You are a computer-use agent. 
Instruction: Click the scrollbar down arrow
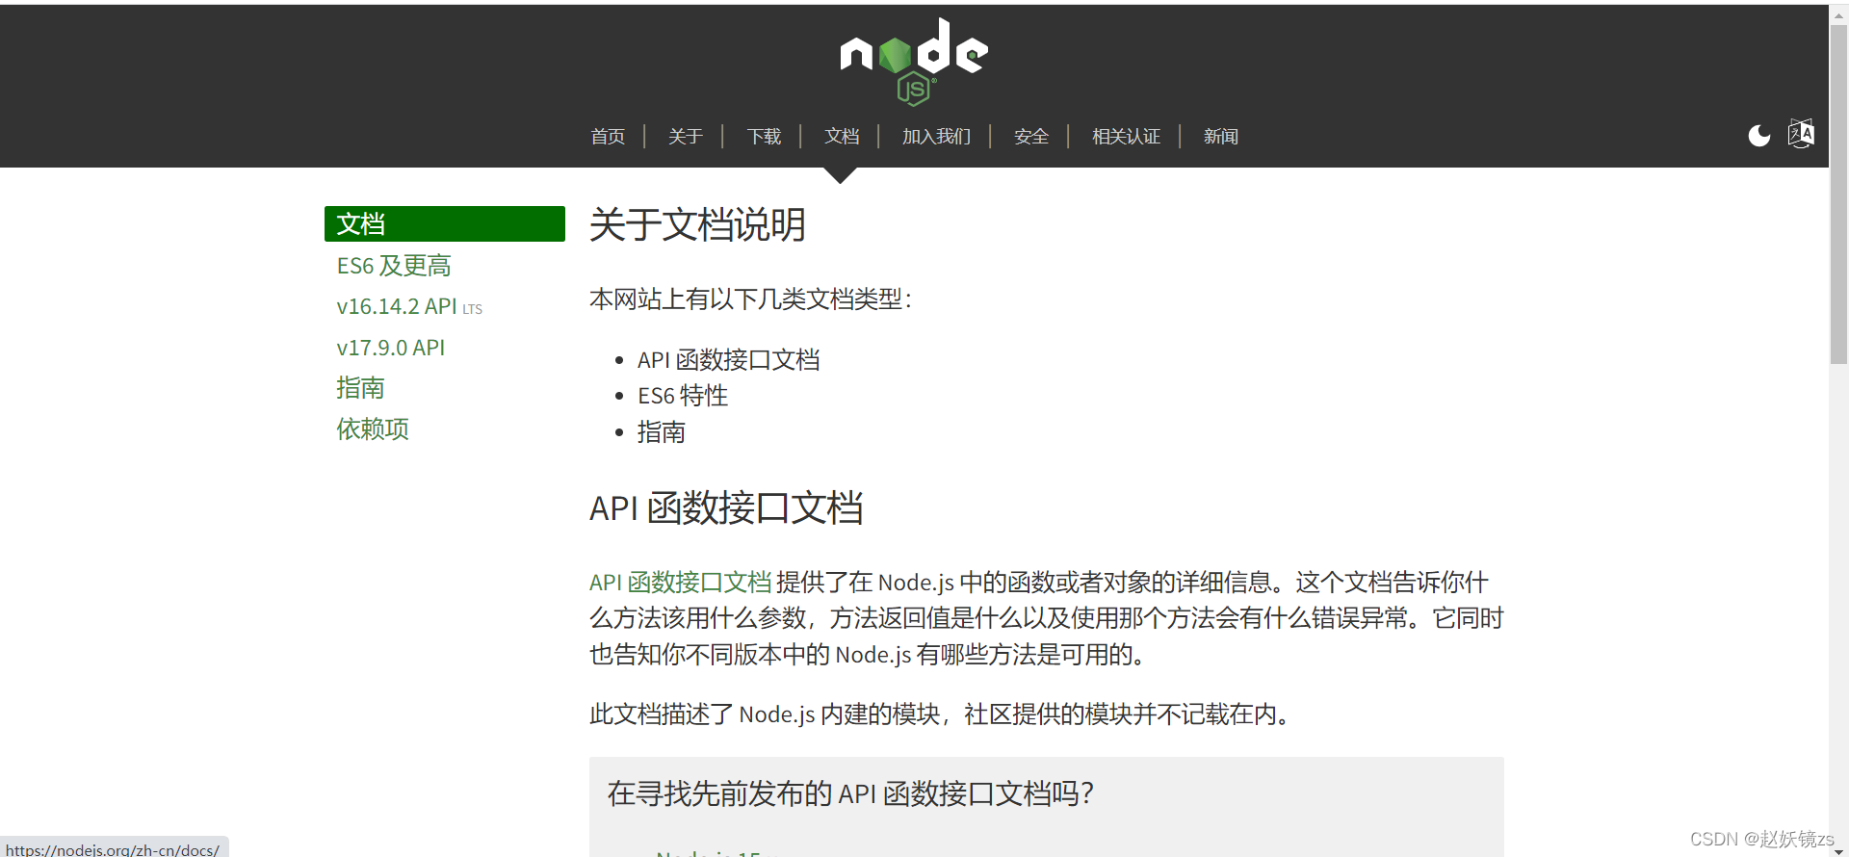point(1838,850)
